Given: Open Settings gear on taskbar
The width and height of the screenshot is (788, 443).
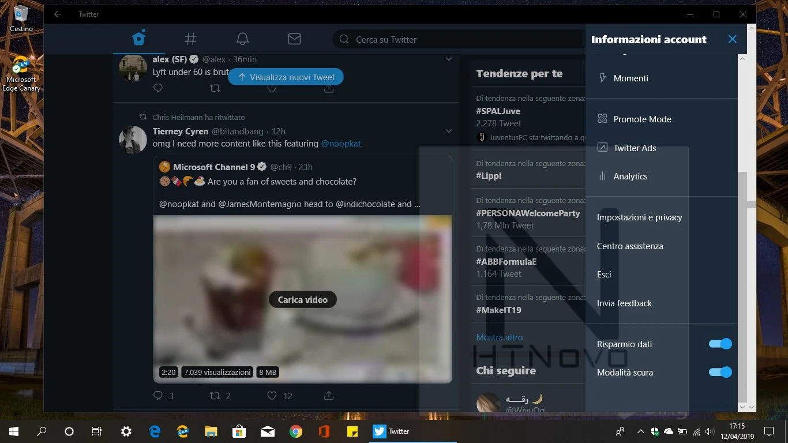Looking at the screenshot, I should coord(126,431).
